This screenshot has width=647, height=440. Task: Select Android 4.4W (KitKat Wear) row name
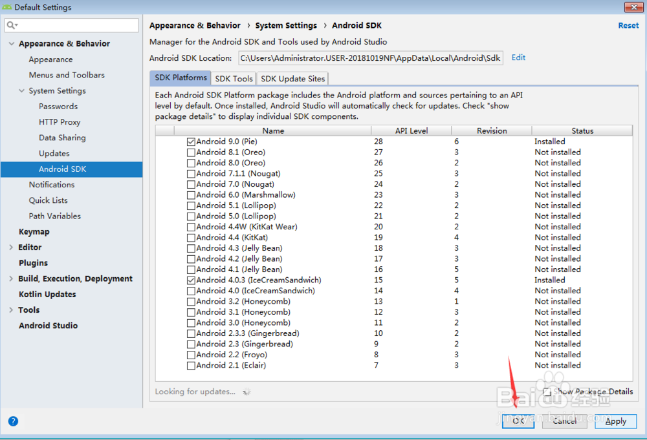pos(247,227)
